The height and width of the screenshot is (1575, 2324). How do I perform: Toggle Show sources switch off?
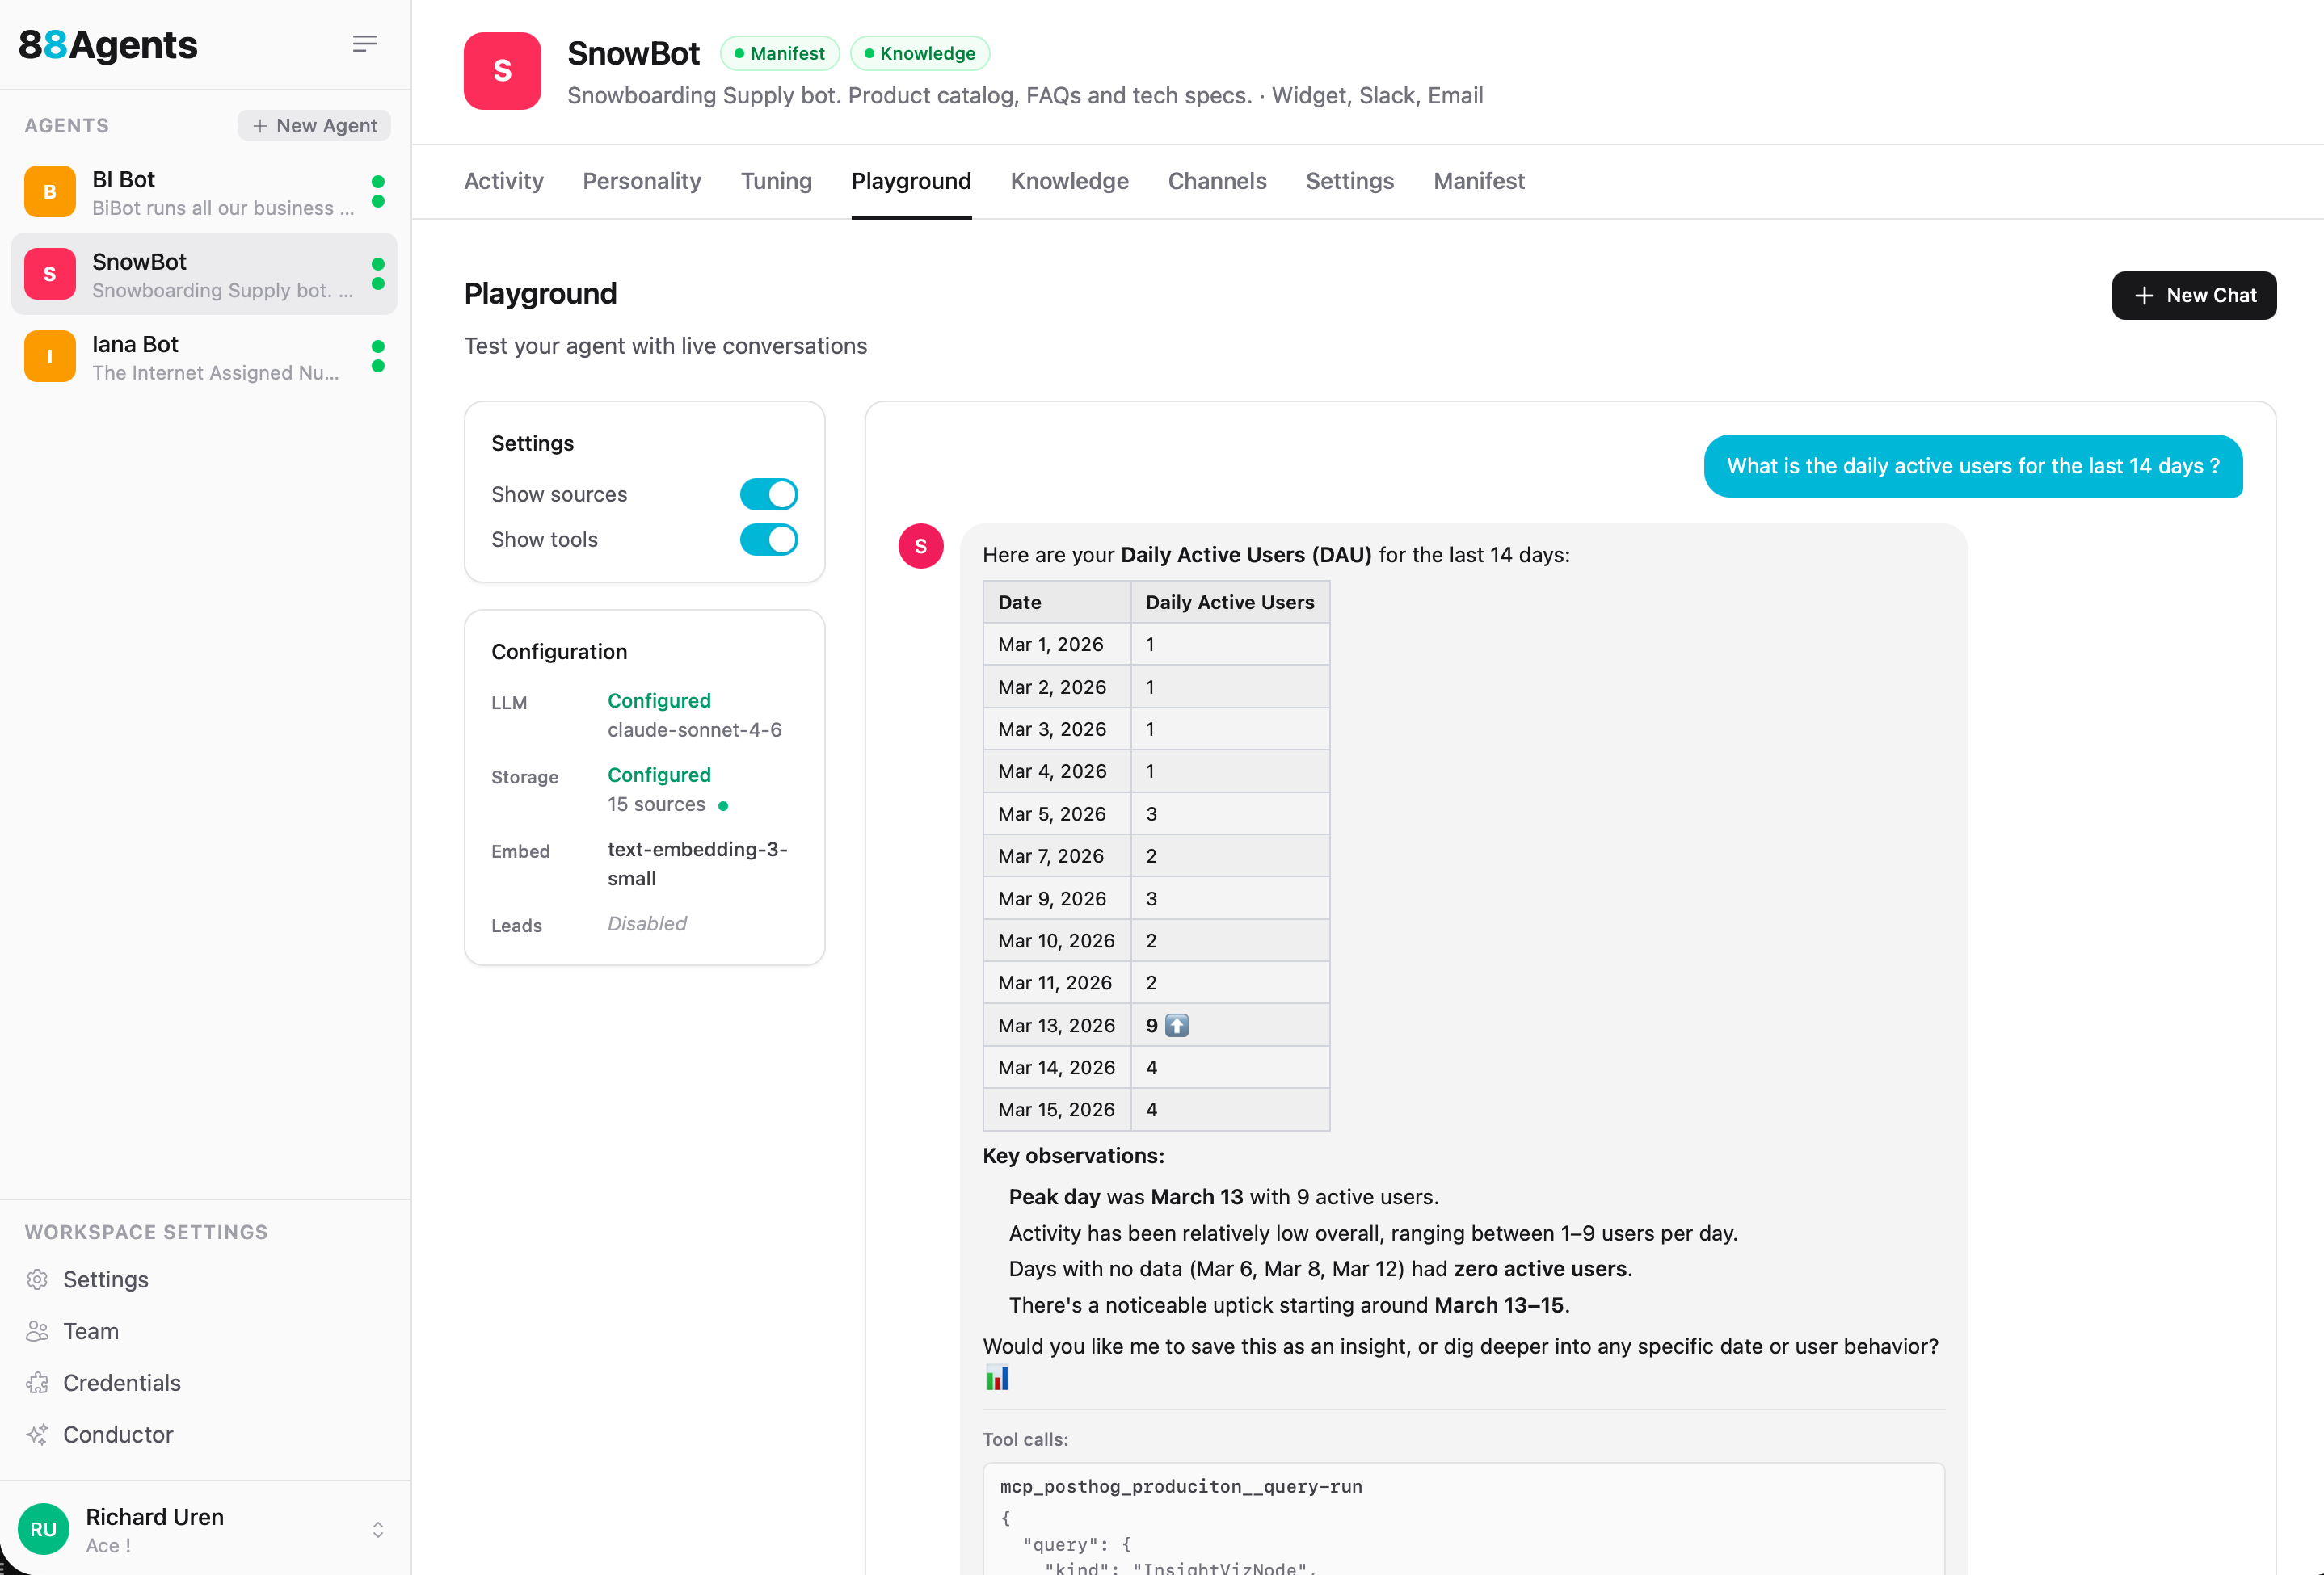coord(768,494)
